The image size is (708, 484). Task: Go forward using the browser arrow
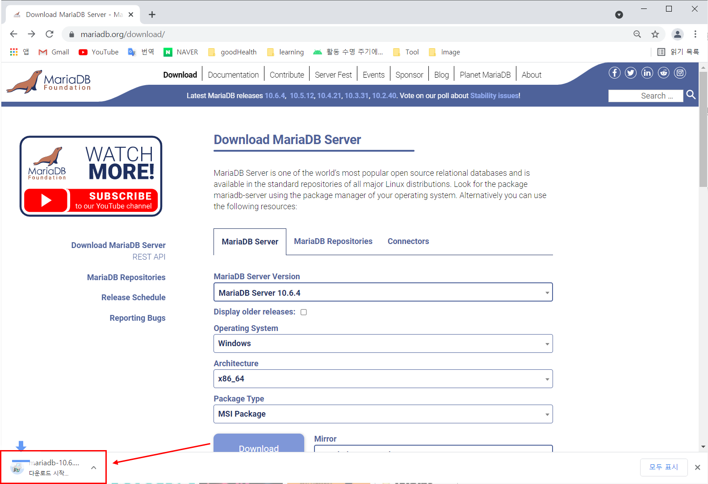pos(31,34)
